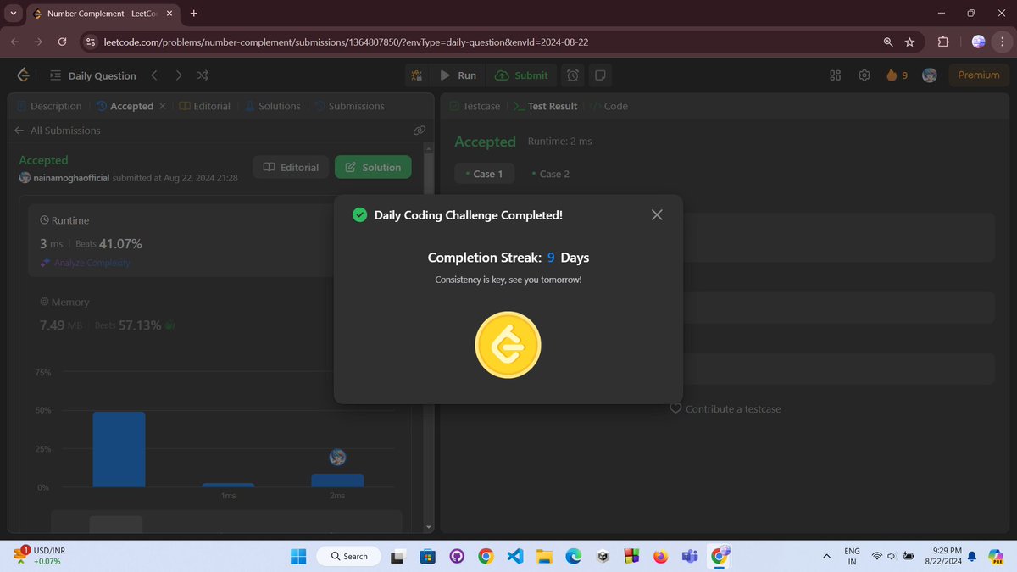
Task: Switch to the Submissions tab
Action: click(349, 106)
